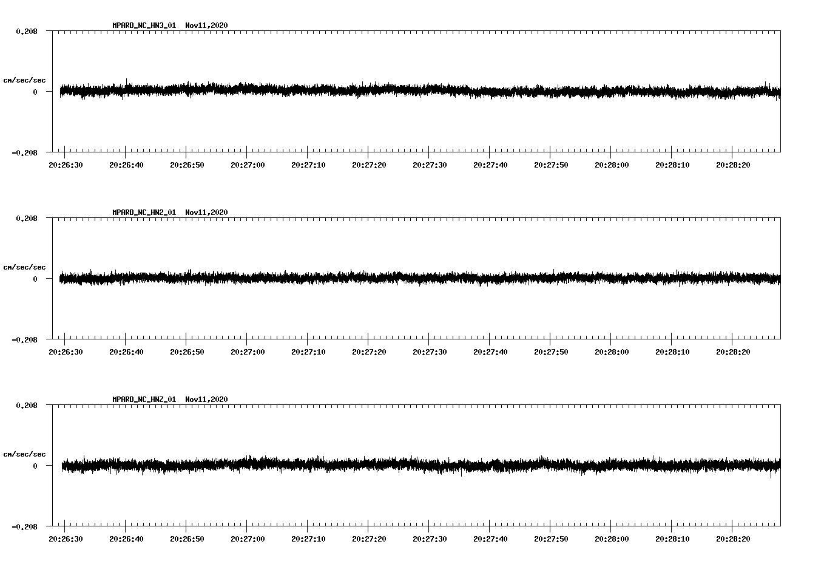
Task: Click the 20:27:50 timestamp on the bottom axis
Action: (550, 537)
